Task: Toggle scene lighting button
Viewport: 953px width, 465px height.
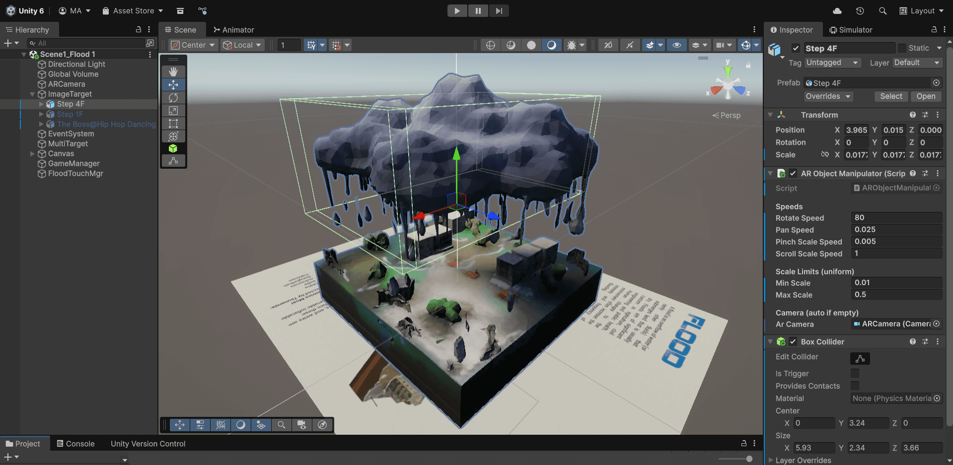Action: click(x=630, y=45)
